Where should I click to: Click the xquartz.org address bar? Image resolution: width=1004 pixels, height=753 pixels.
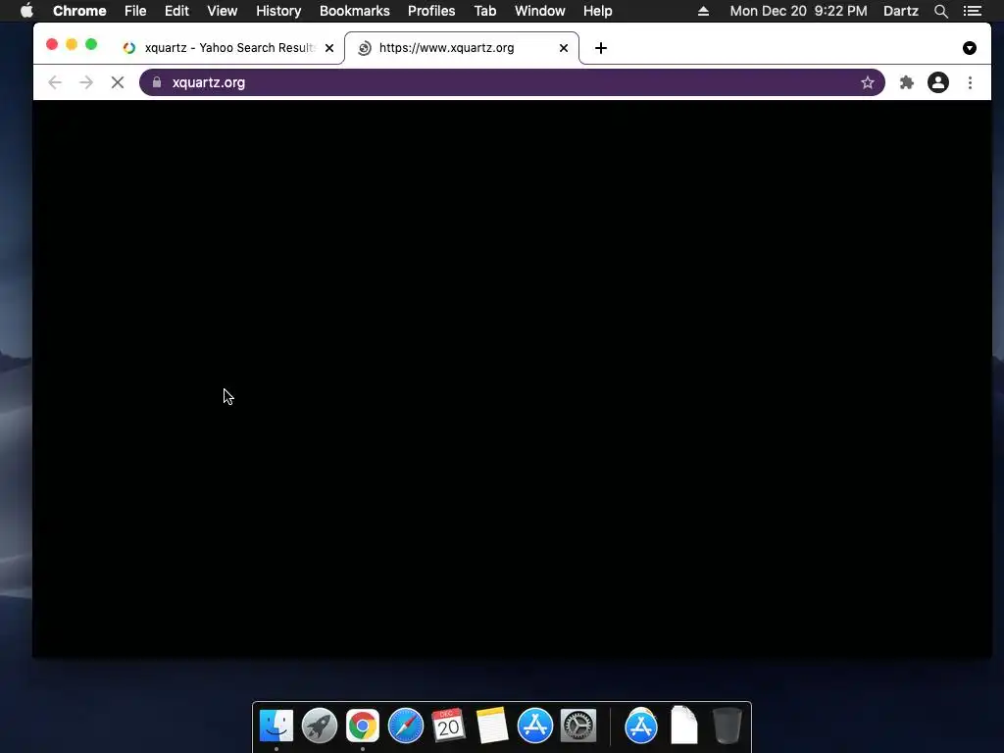[512, 82]
